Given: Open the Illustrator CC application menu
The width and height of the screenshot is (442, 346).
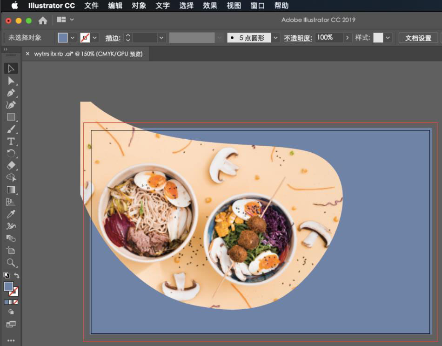Looking at the screenshot, I should point(52,6).
